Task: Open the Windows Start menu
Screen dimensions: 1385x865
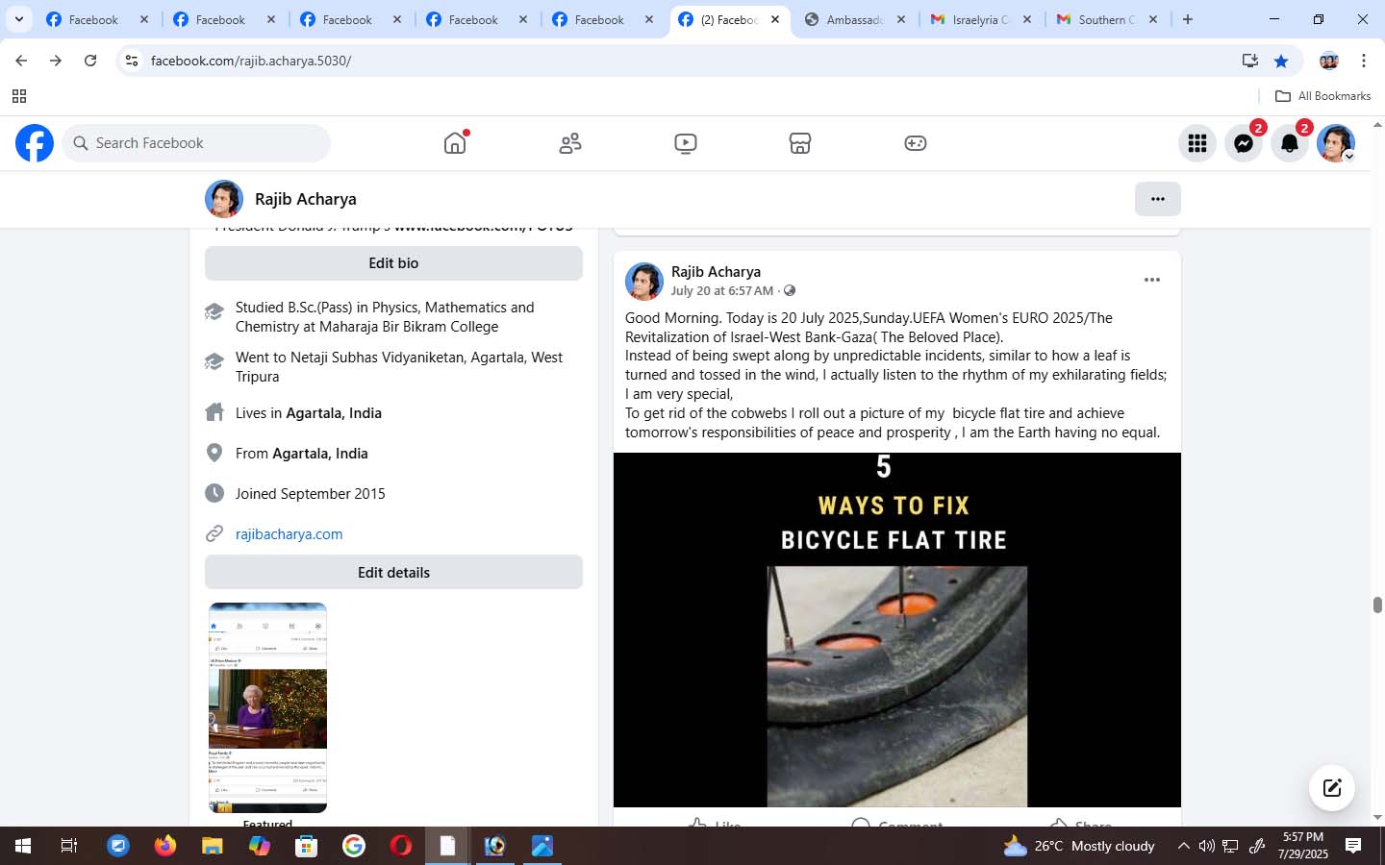Action: [x=23, y=846]
